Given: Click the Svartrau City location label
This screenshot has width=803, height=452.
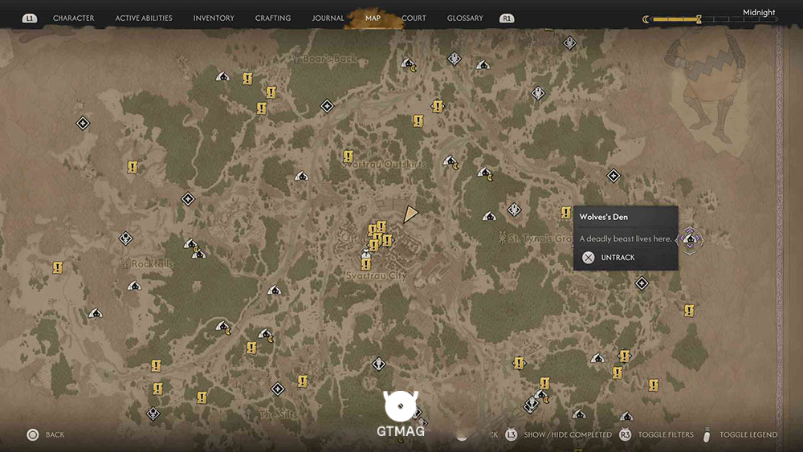Looking at the screenshot, I should (377, 275).
